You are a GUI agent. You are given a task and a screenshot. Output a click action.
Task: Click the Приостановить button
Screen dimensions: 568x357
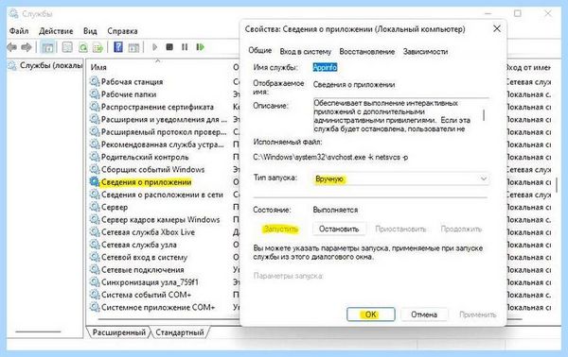[x=400, y=229]
